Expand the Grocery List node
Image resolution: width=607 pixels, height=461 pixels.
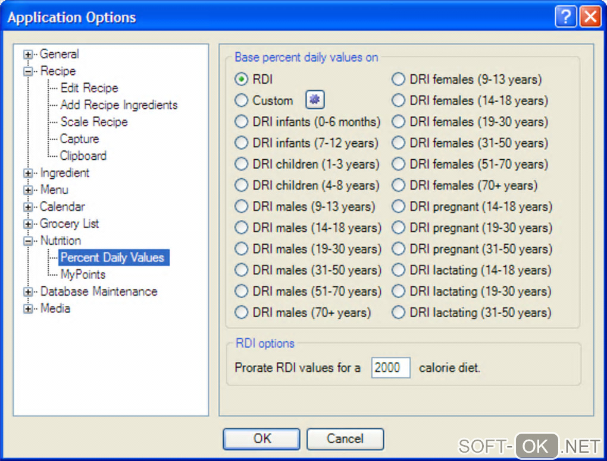tap(28, 224)
